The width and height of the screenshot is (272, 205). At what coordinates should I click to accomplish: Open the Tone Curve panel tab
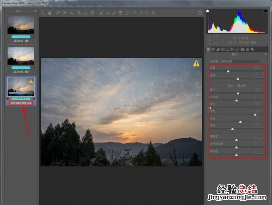tap(213, 50)
